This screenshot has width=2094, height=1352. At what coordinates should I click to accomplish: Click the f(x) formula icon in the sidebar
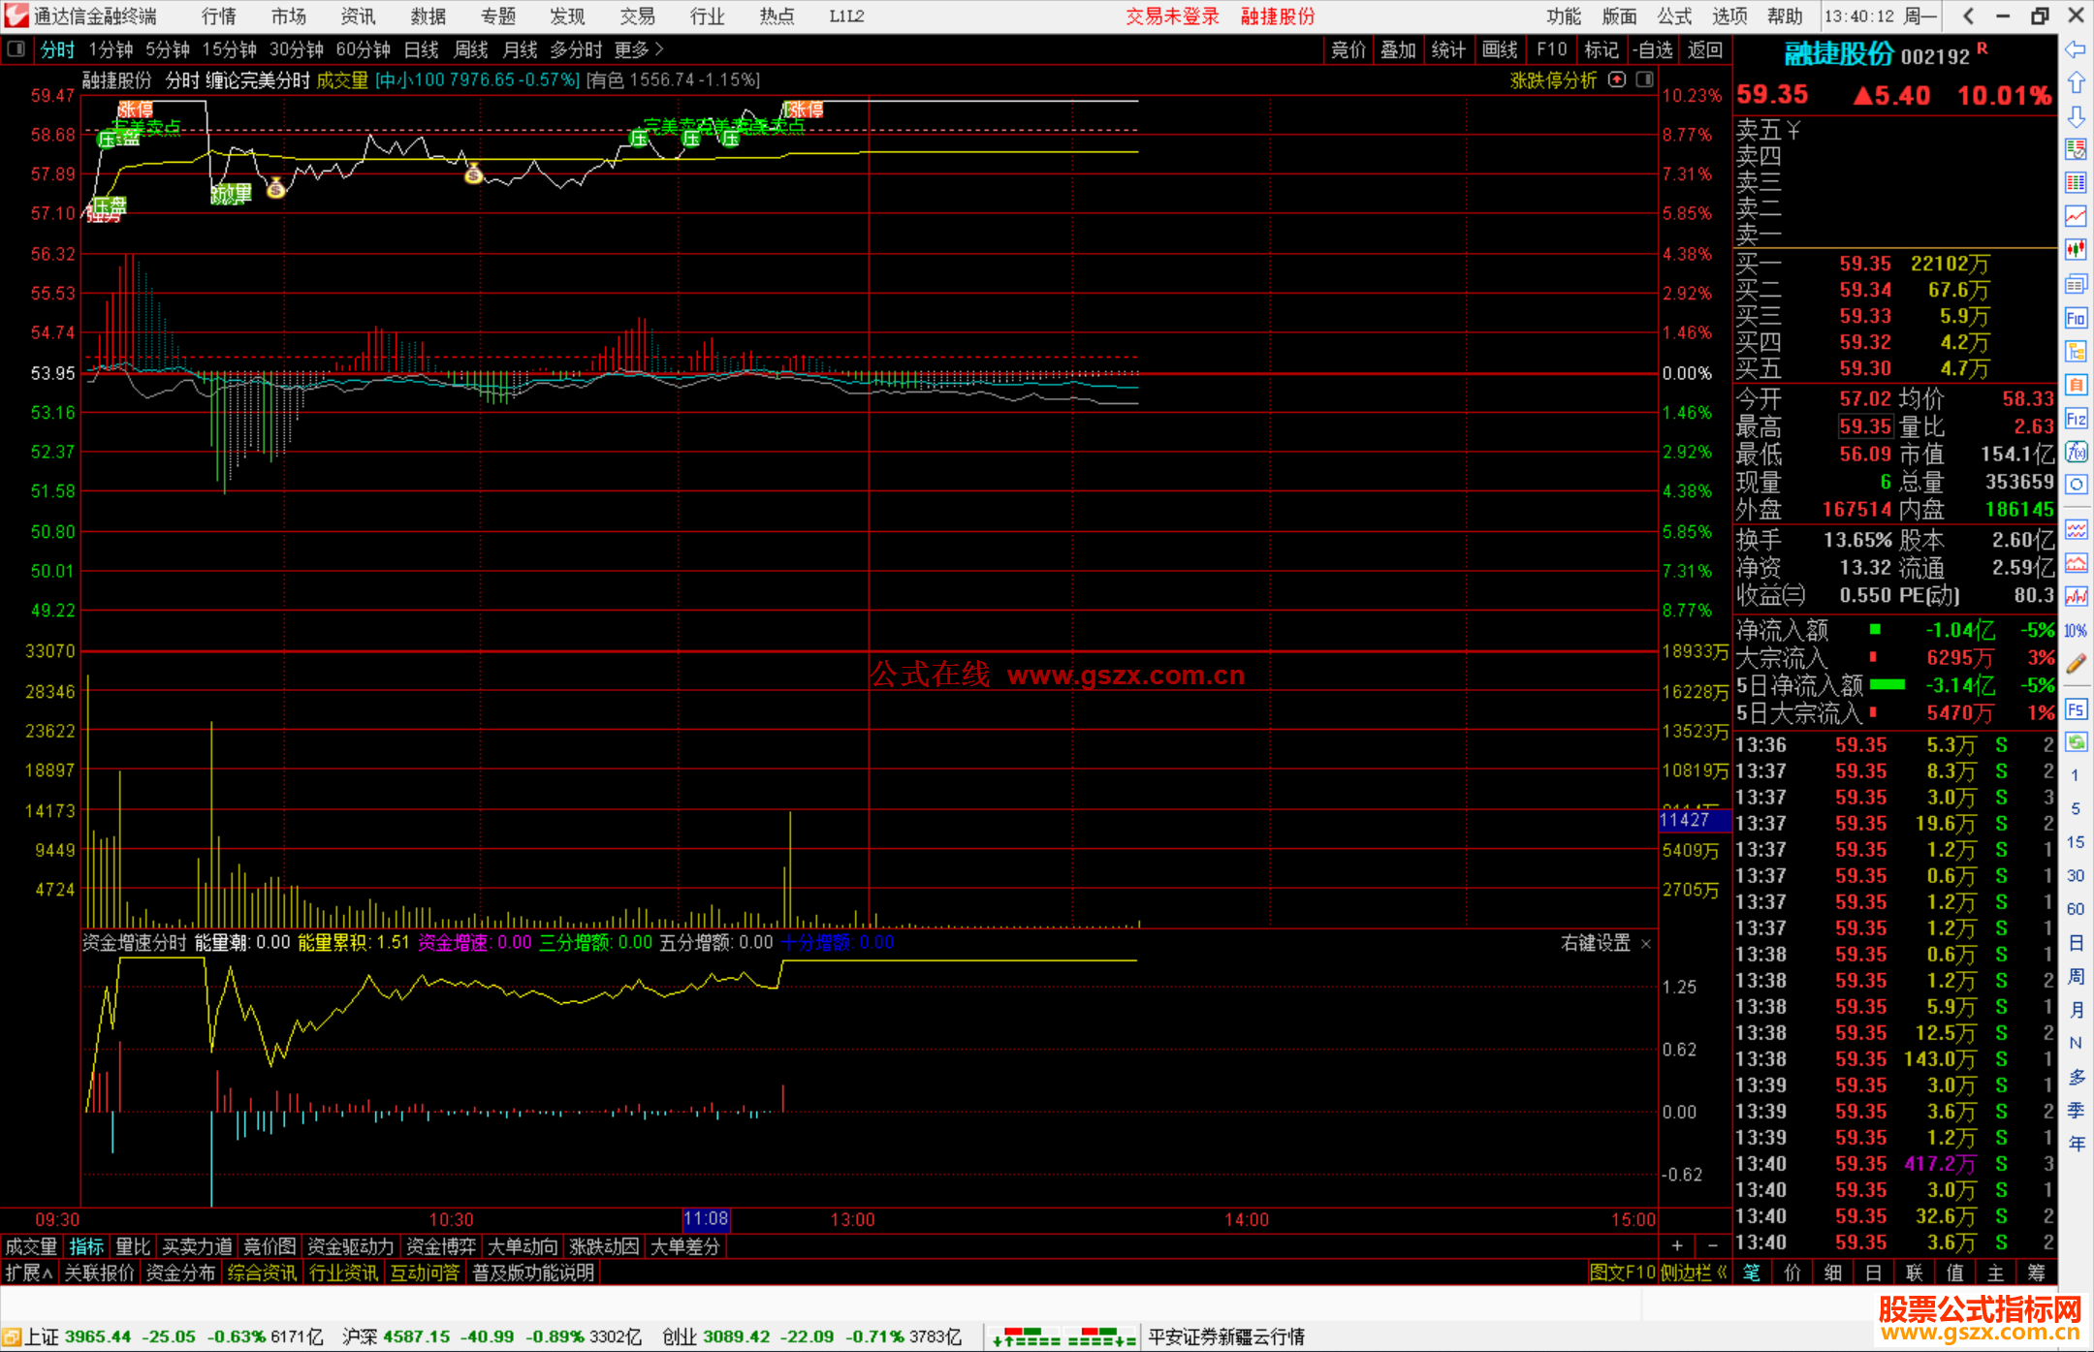2076,452
